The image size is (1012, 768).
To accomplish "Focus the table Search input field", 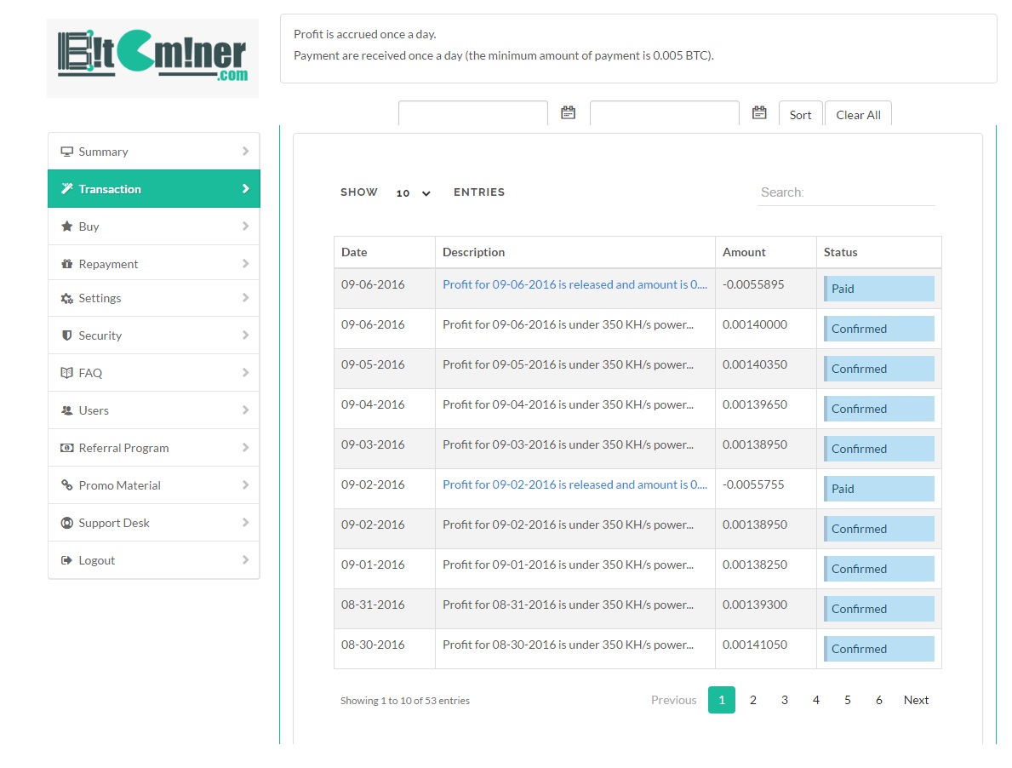I will 846,192.
